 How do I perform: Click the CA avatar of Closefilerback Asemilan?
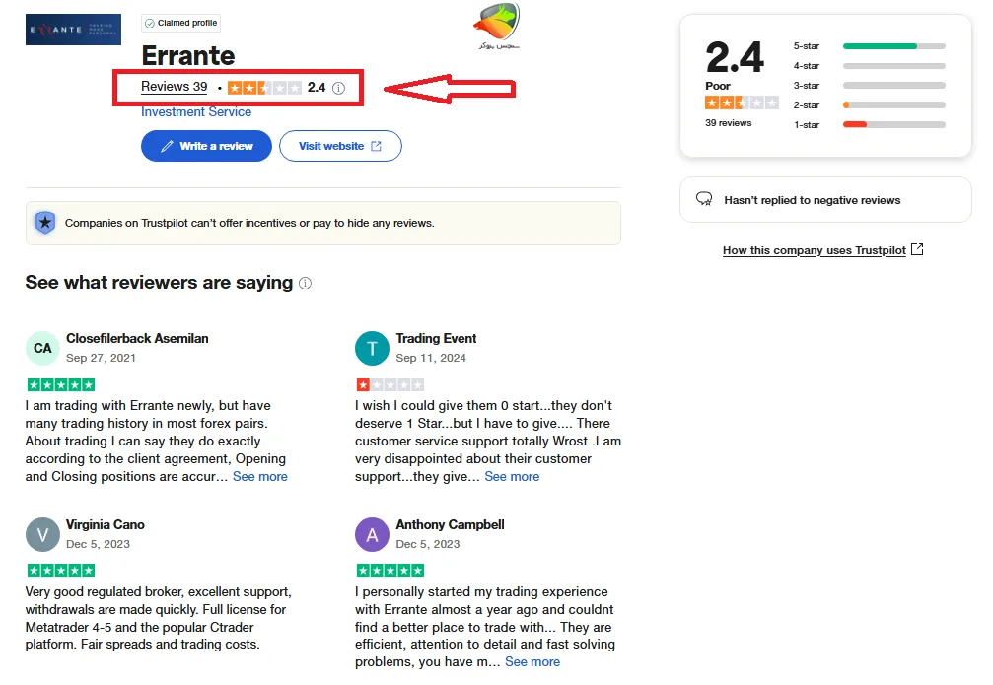tap(42, 348)
